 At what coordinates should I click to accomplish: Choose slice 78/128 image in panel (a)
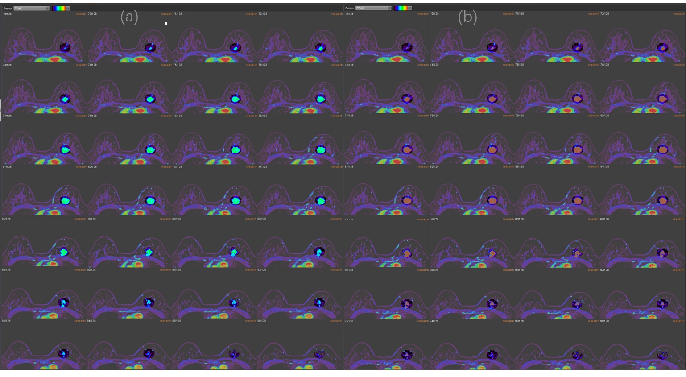click(x=129, y=145)
